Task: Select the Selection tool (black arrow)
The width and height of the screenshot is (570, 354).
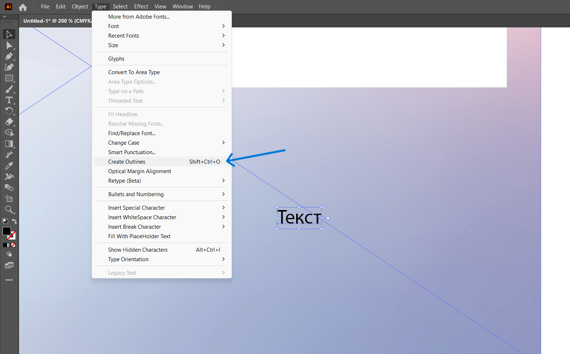Action: pos(9,34)
